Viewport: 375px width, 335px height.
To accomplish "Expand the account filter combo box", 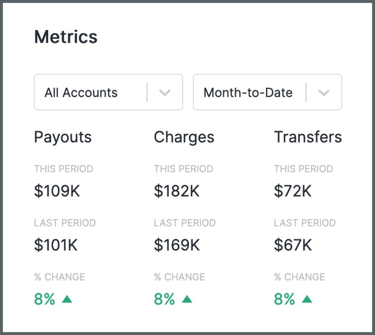I will pyautogui.click(x=108, y=92).
